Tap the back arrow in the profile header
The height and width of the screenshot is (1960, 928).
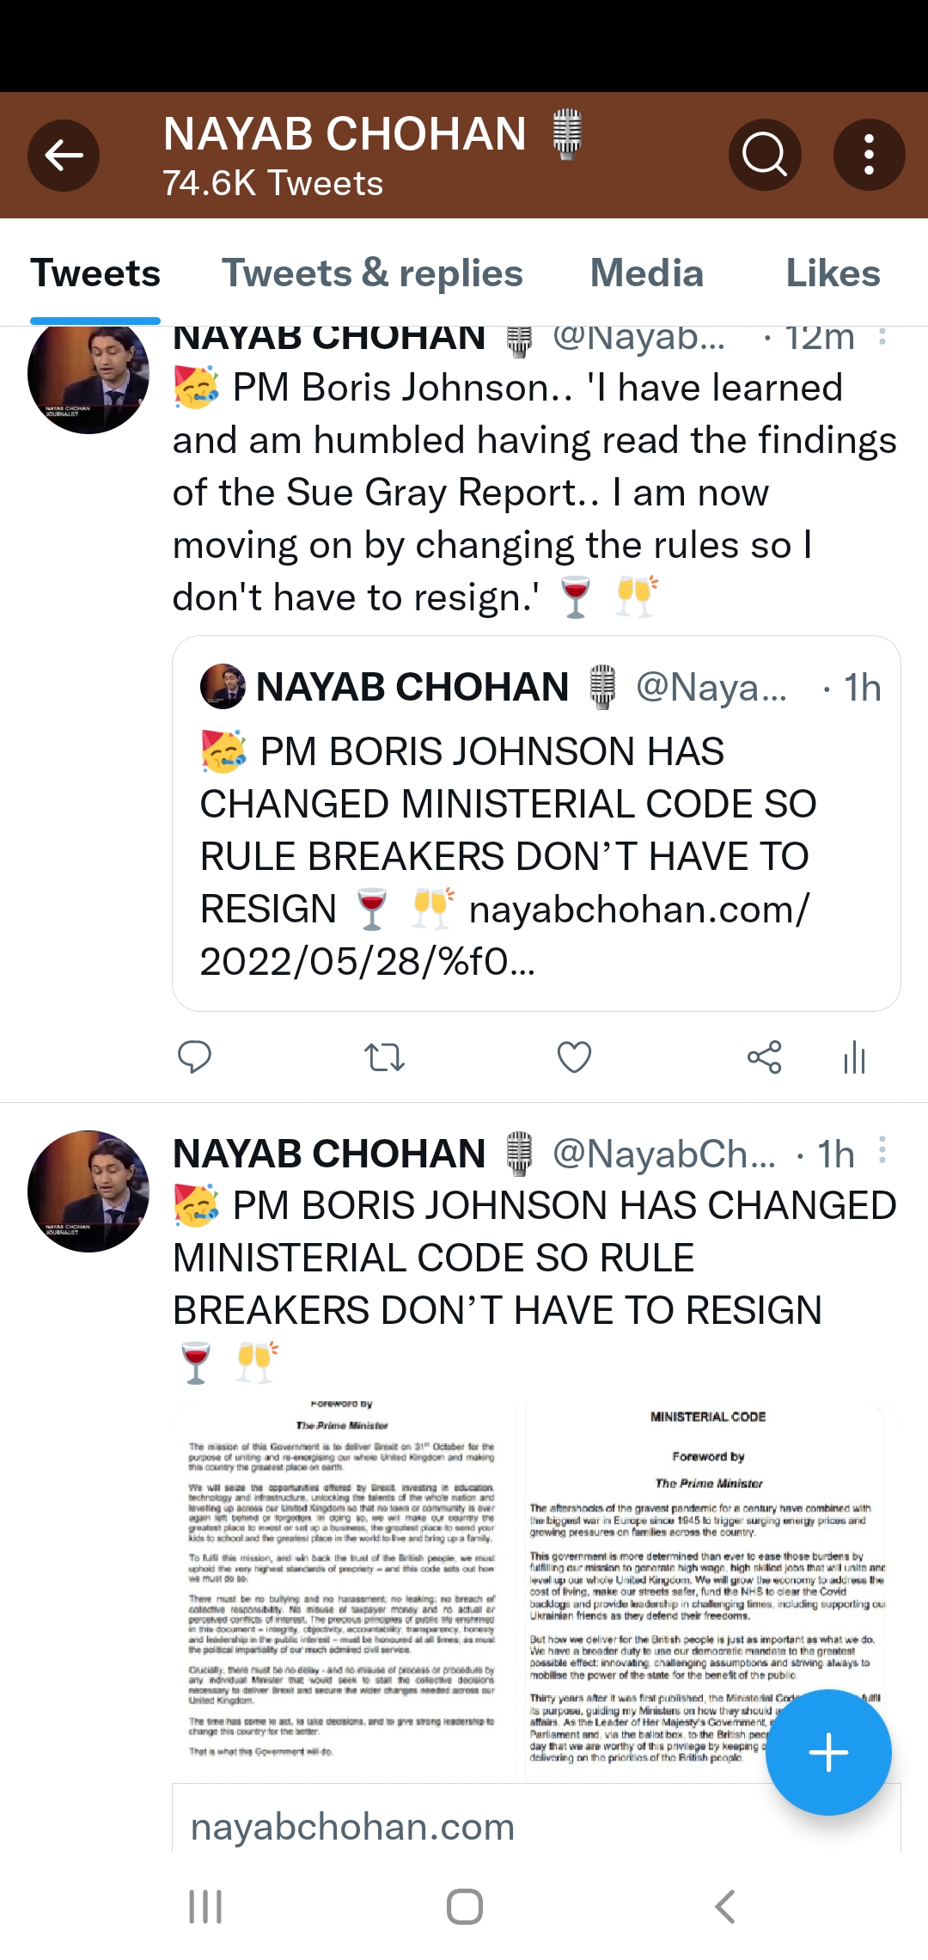[x=64, y=156]
